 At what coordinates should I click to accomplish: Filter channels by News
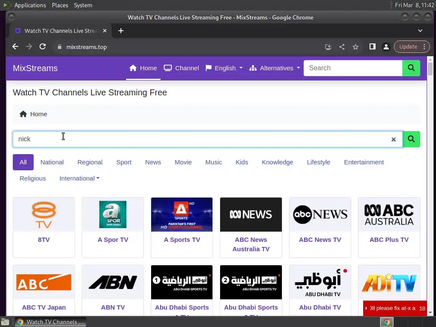tap(153, 162)
